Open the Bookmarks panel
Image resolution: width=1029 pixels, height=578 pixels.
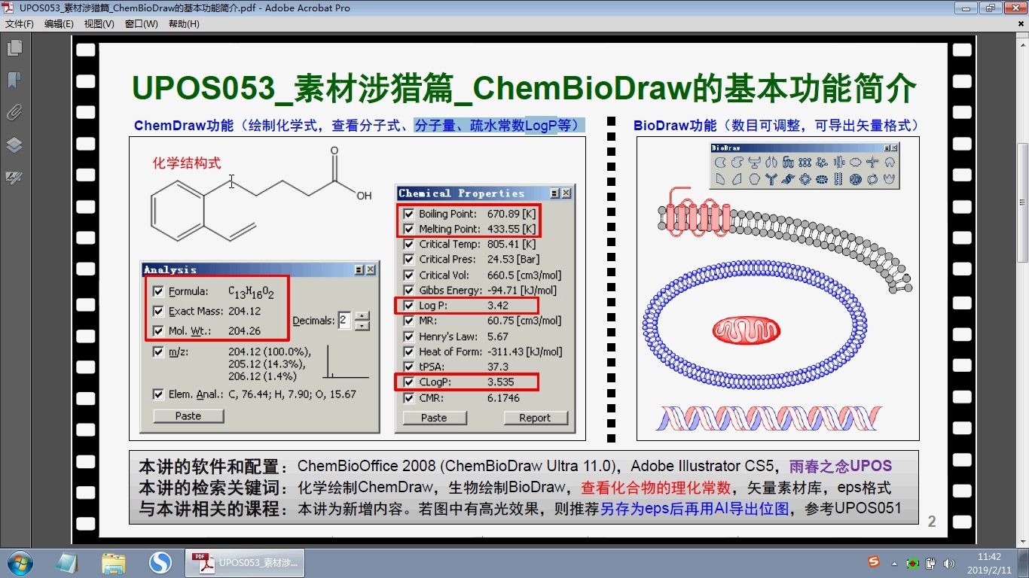tap(15, 80)
